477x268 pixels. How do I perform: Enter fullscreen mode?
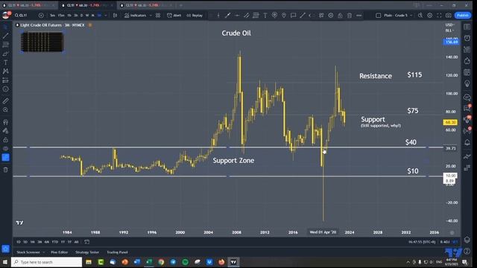(x=439, y=16)
